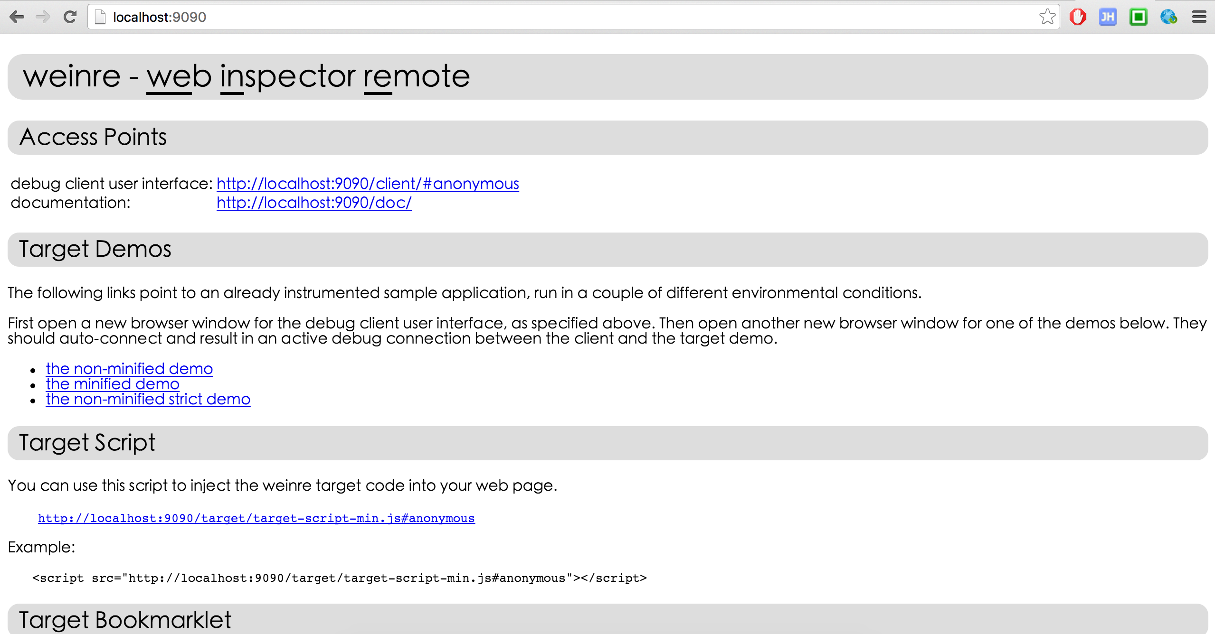The image size is (1215, 634).
Task: Click the browser back arrow
Action: (x=17, y=17)
